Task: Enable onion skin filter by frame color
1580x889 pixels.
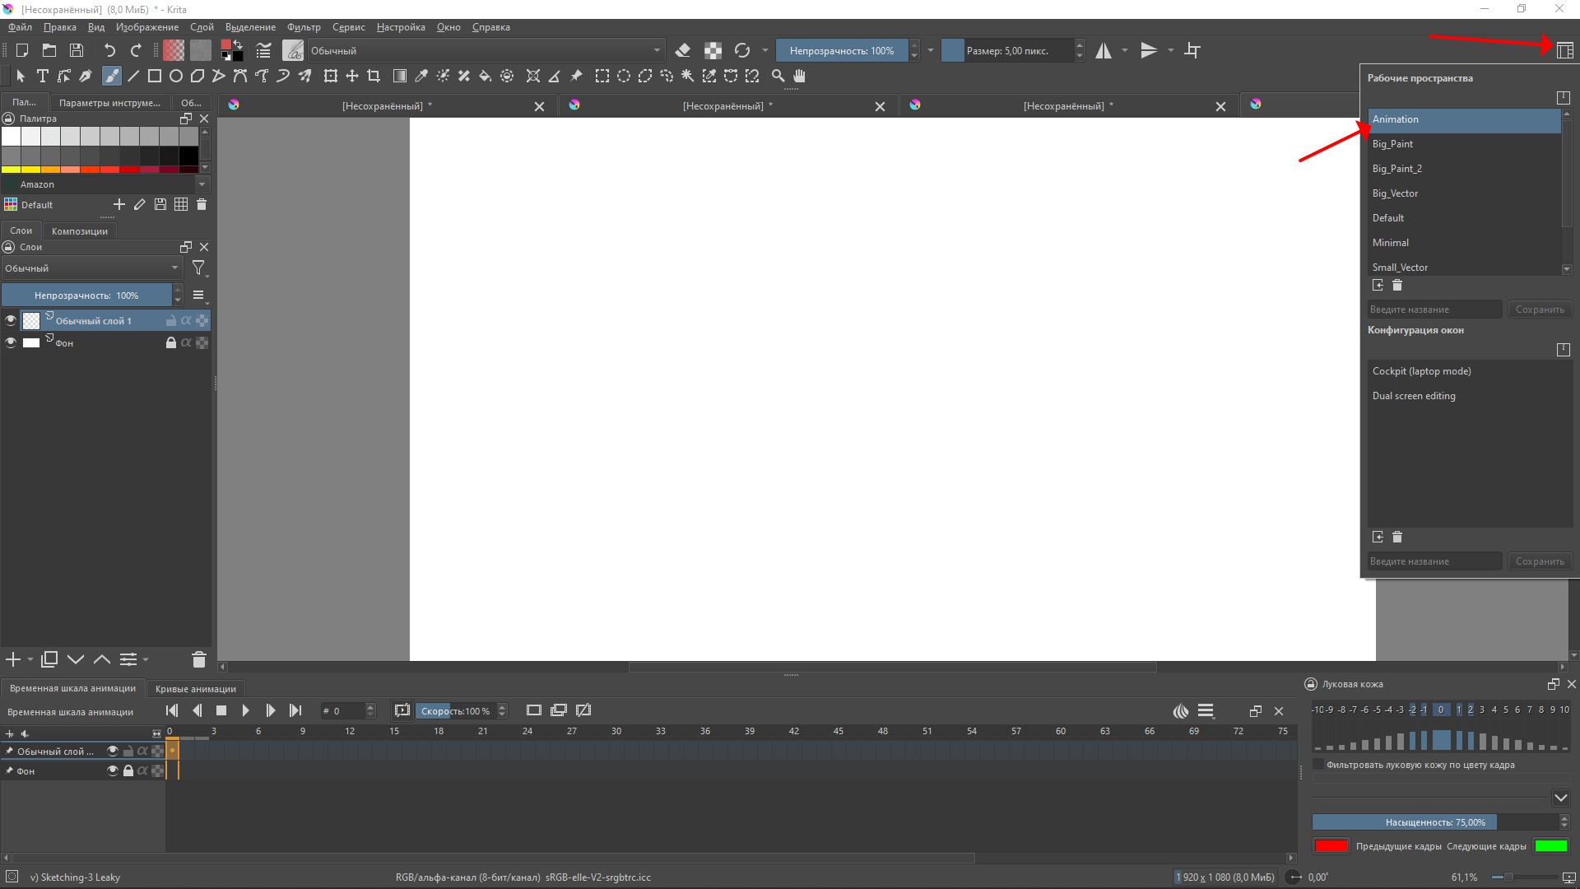Action: (x=1317, y=766)
